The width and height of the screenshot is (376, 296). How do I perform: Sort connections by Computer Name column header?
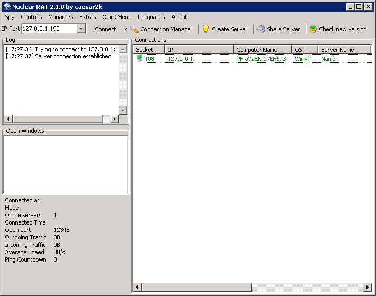click(x=262, y=50)
